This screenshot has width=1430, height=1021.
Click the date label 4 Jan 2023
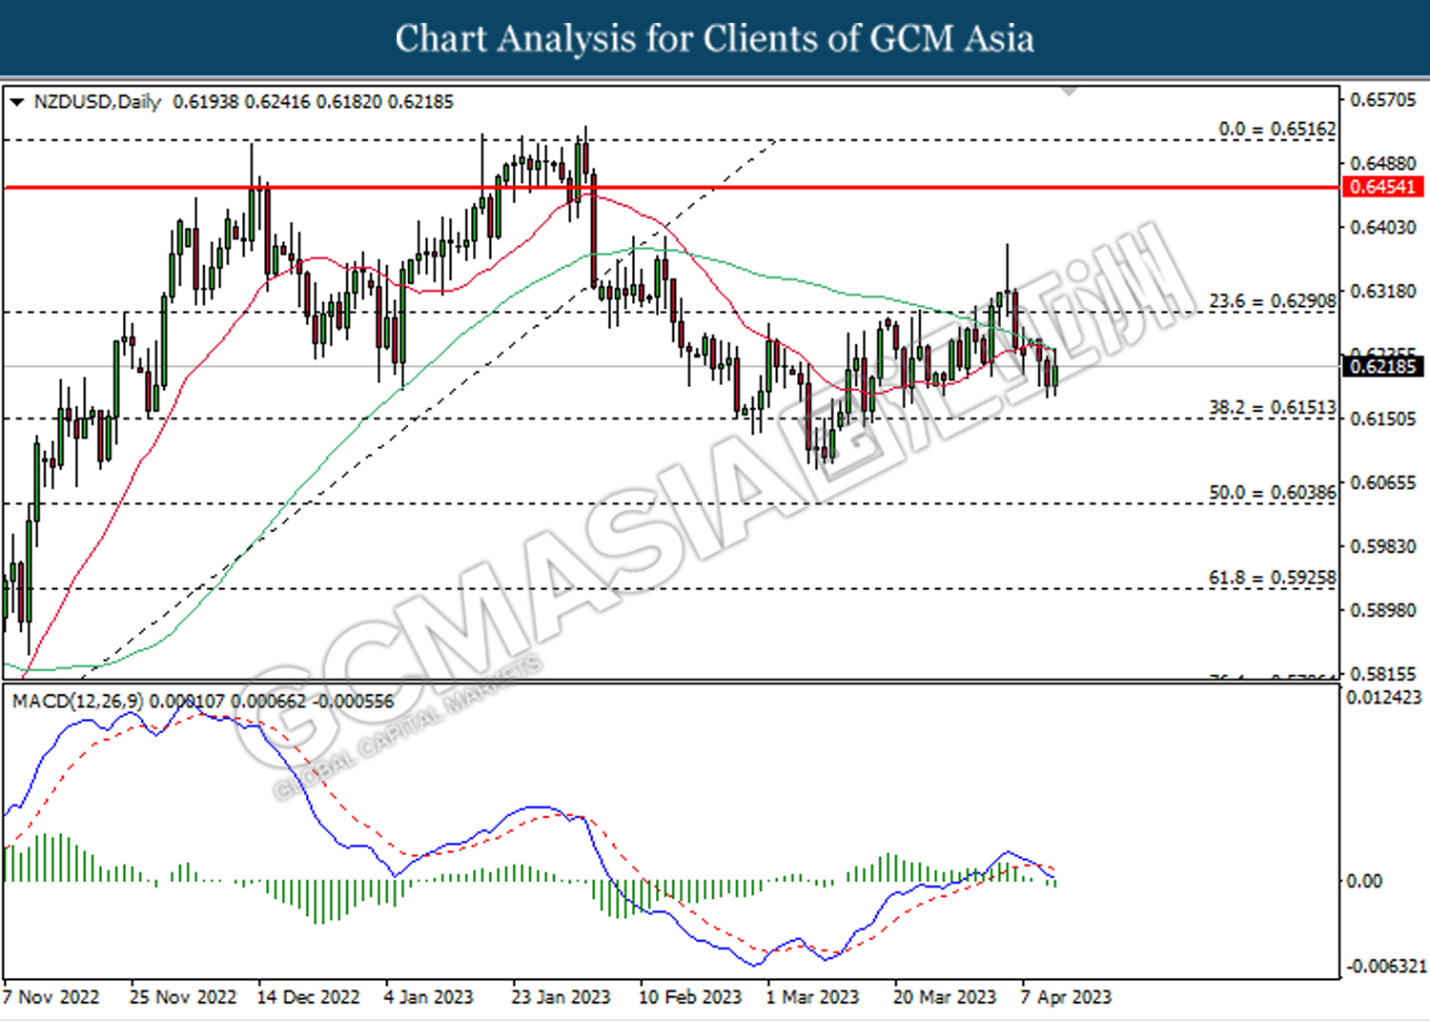click(x=428, y=997)
